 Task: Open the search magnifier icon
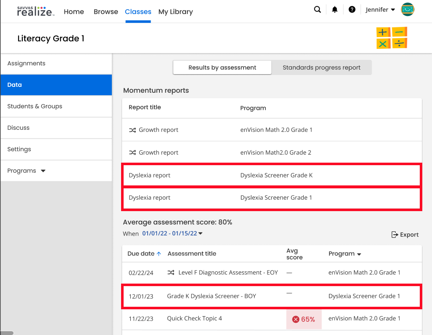(x=317, y=10)
